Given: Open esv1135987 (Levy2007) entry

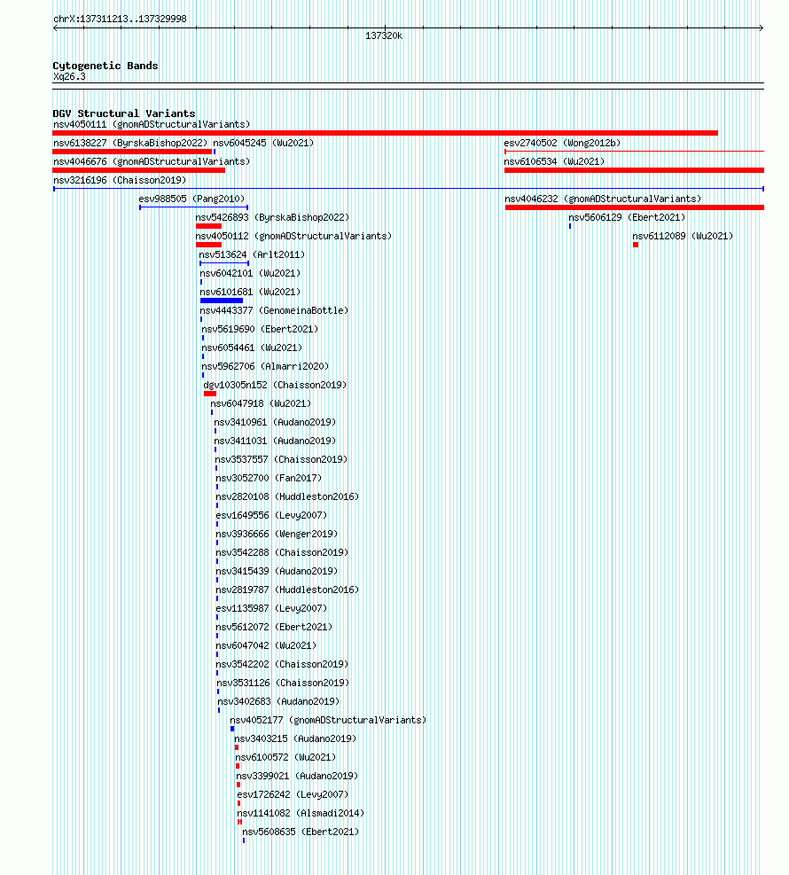Looking at the screenshot, I should pos(272,608).
